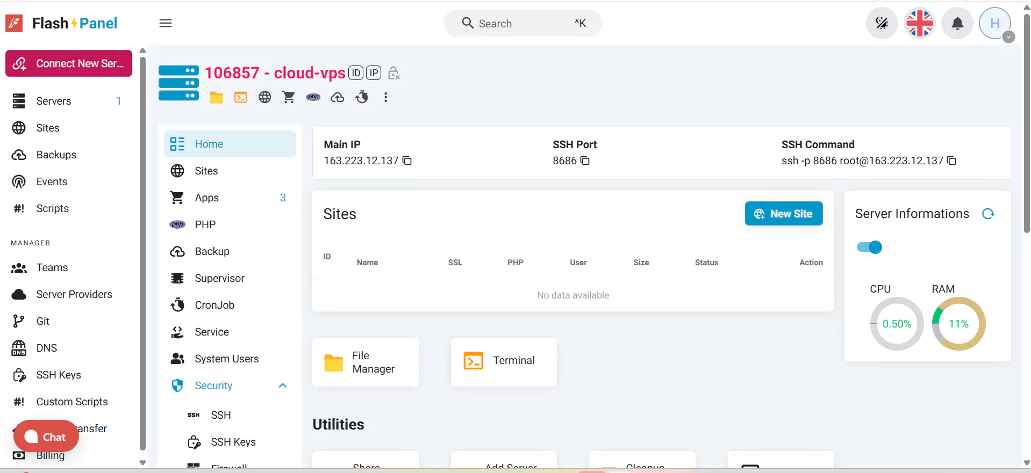
Task: Show server ID badge toggle
Action: 356,73
